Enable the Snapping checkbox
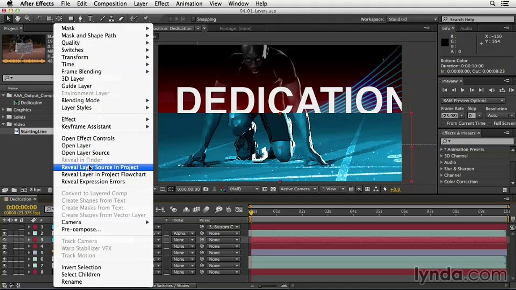Image resolution: width=516 pixels, height=290 pixels. (193, 19)
